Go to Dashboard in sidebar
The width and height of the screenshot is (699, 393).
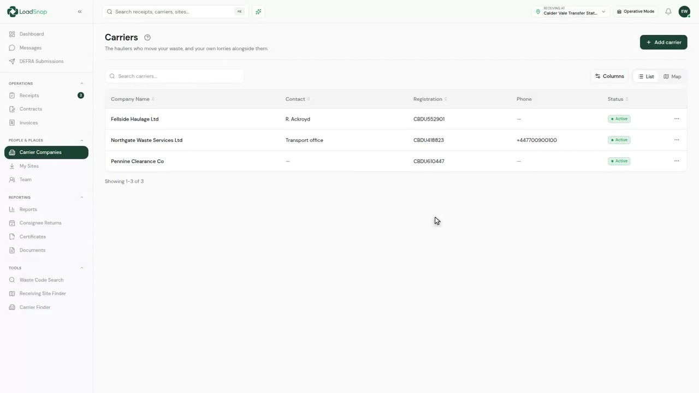[x=46, y=34]
